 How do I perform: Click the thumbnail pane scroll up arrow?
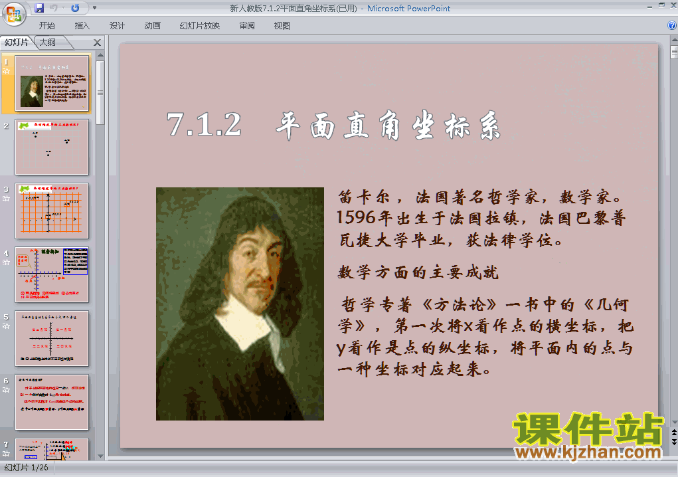point(100,55)
